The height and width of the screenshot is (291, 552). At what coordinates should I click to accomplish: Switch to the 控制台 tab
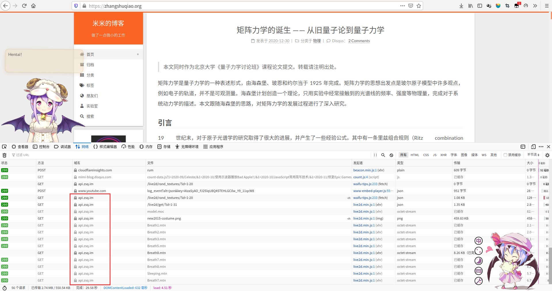point(41,147)
